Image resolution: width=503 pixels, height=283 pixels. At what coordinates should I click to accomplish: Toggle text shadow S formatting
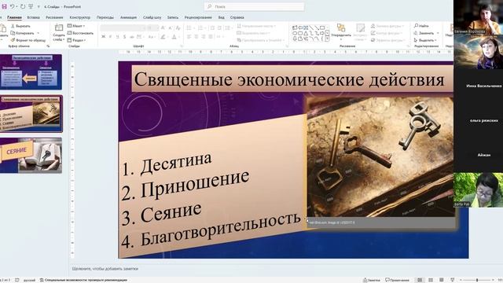pyautogui.click(x=124, y=37)
